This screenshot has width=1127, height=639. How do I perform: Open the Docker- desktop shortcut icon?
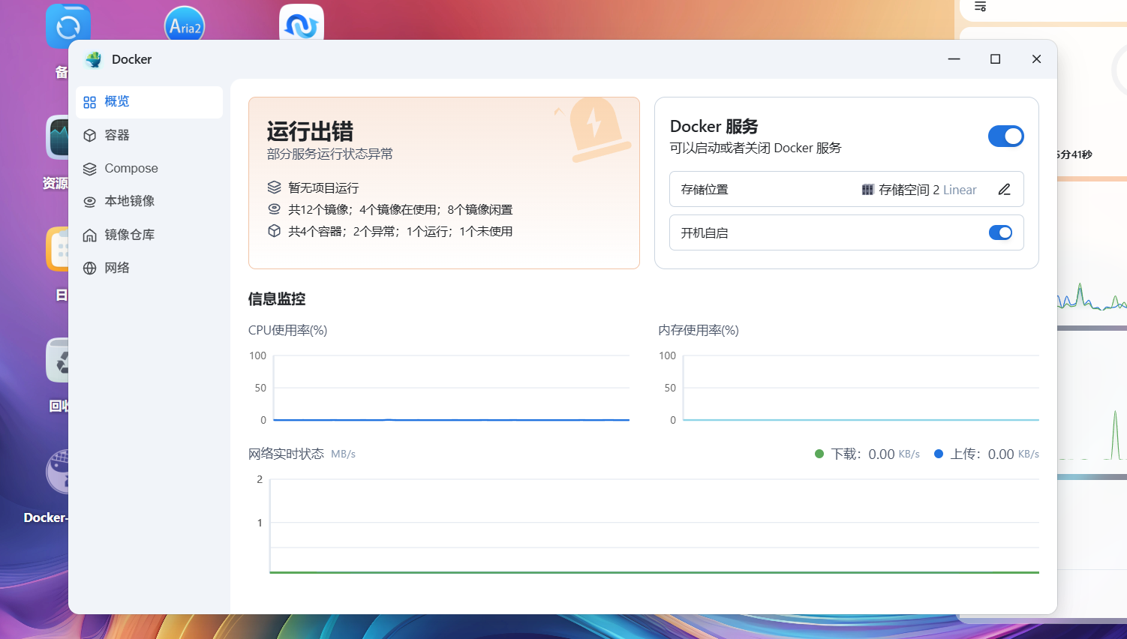(58, 472)
